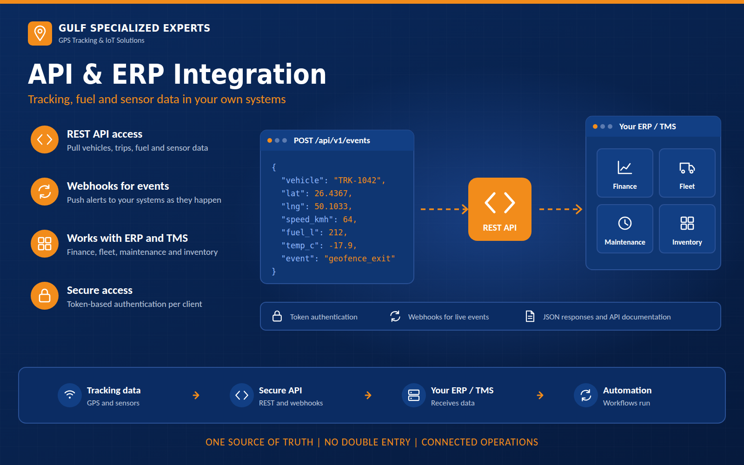The height and width of the screenshot is (465, 744).
Task: Click the Push alerts to your systems description
Action: (x=144, y=200)
